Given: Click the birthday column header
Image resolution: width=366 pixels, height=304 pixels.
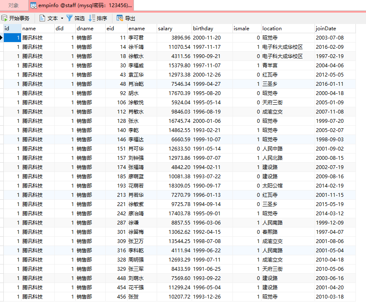Looking at the screenshot, I should click(x=212, y=29).
